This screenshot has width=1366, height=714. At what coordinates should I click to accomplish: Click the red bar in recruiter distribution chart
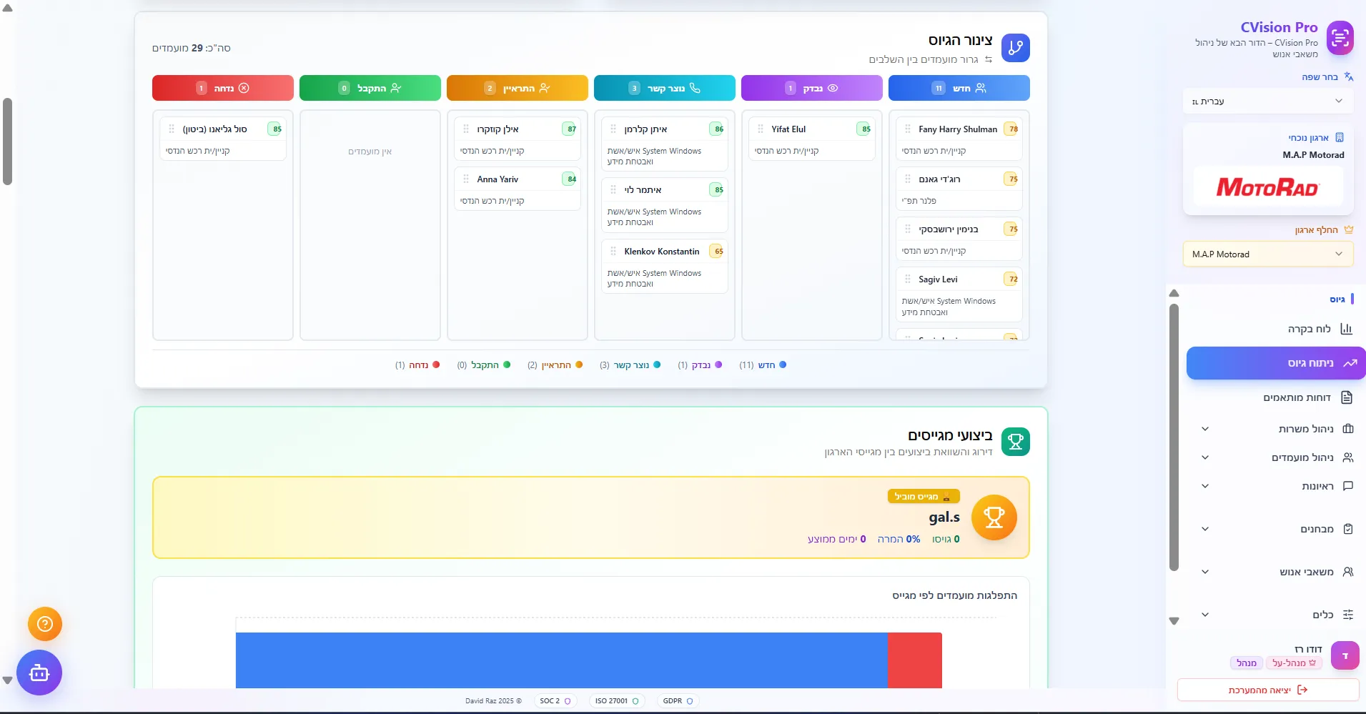coord(915,660)
